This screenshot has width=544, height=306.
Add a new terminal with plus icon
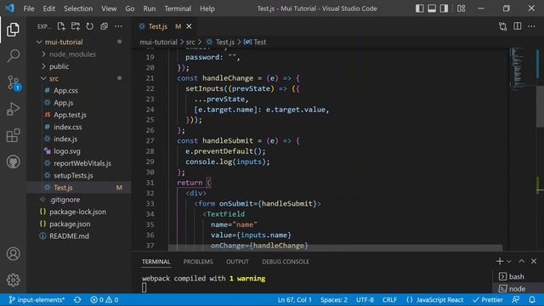point(499,261)
